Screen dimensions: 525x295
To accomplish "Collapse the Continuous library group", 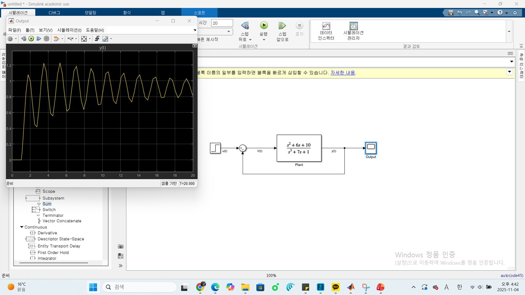I will [22, 227].
